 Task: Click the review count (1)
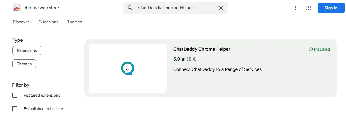(x=189, y=59)
